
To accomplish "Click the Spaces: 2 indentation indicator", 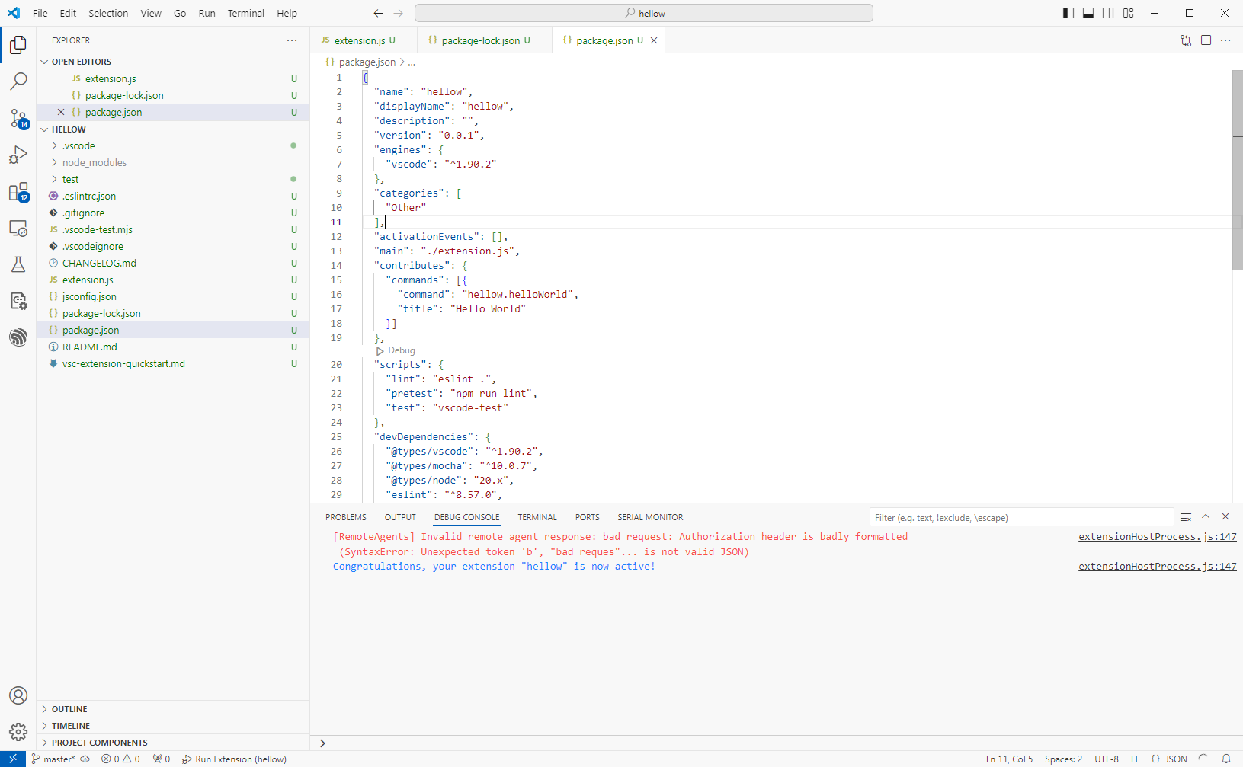I will [1063, 759].
